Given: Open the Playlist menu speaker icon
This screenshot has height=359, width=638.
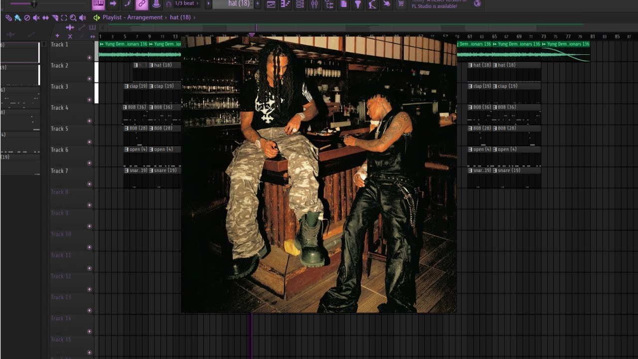Looking at the screenshot, I should 97,17.
